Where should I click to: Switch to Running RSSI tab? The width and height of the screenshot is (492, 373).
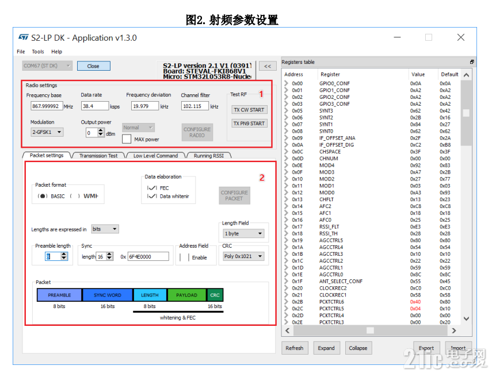209,156
